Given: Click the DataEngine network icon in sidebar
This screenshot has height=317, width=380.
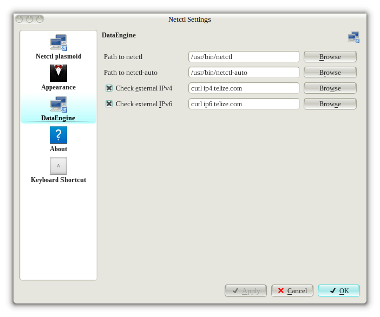Looking at the screenshot, I should click(x=58, y=104).
